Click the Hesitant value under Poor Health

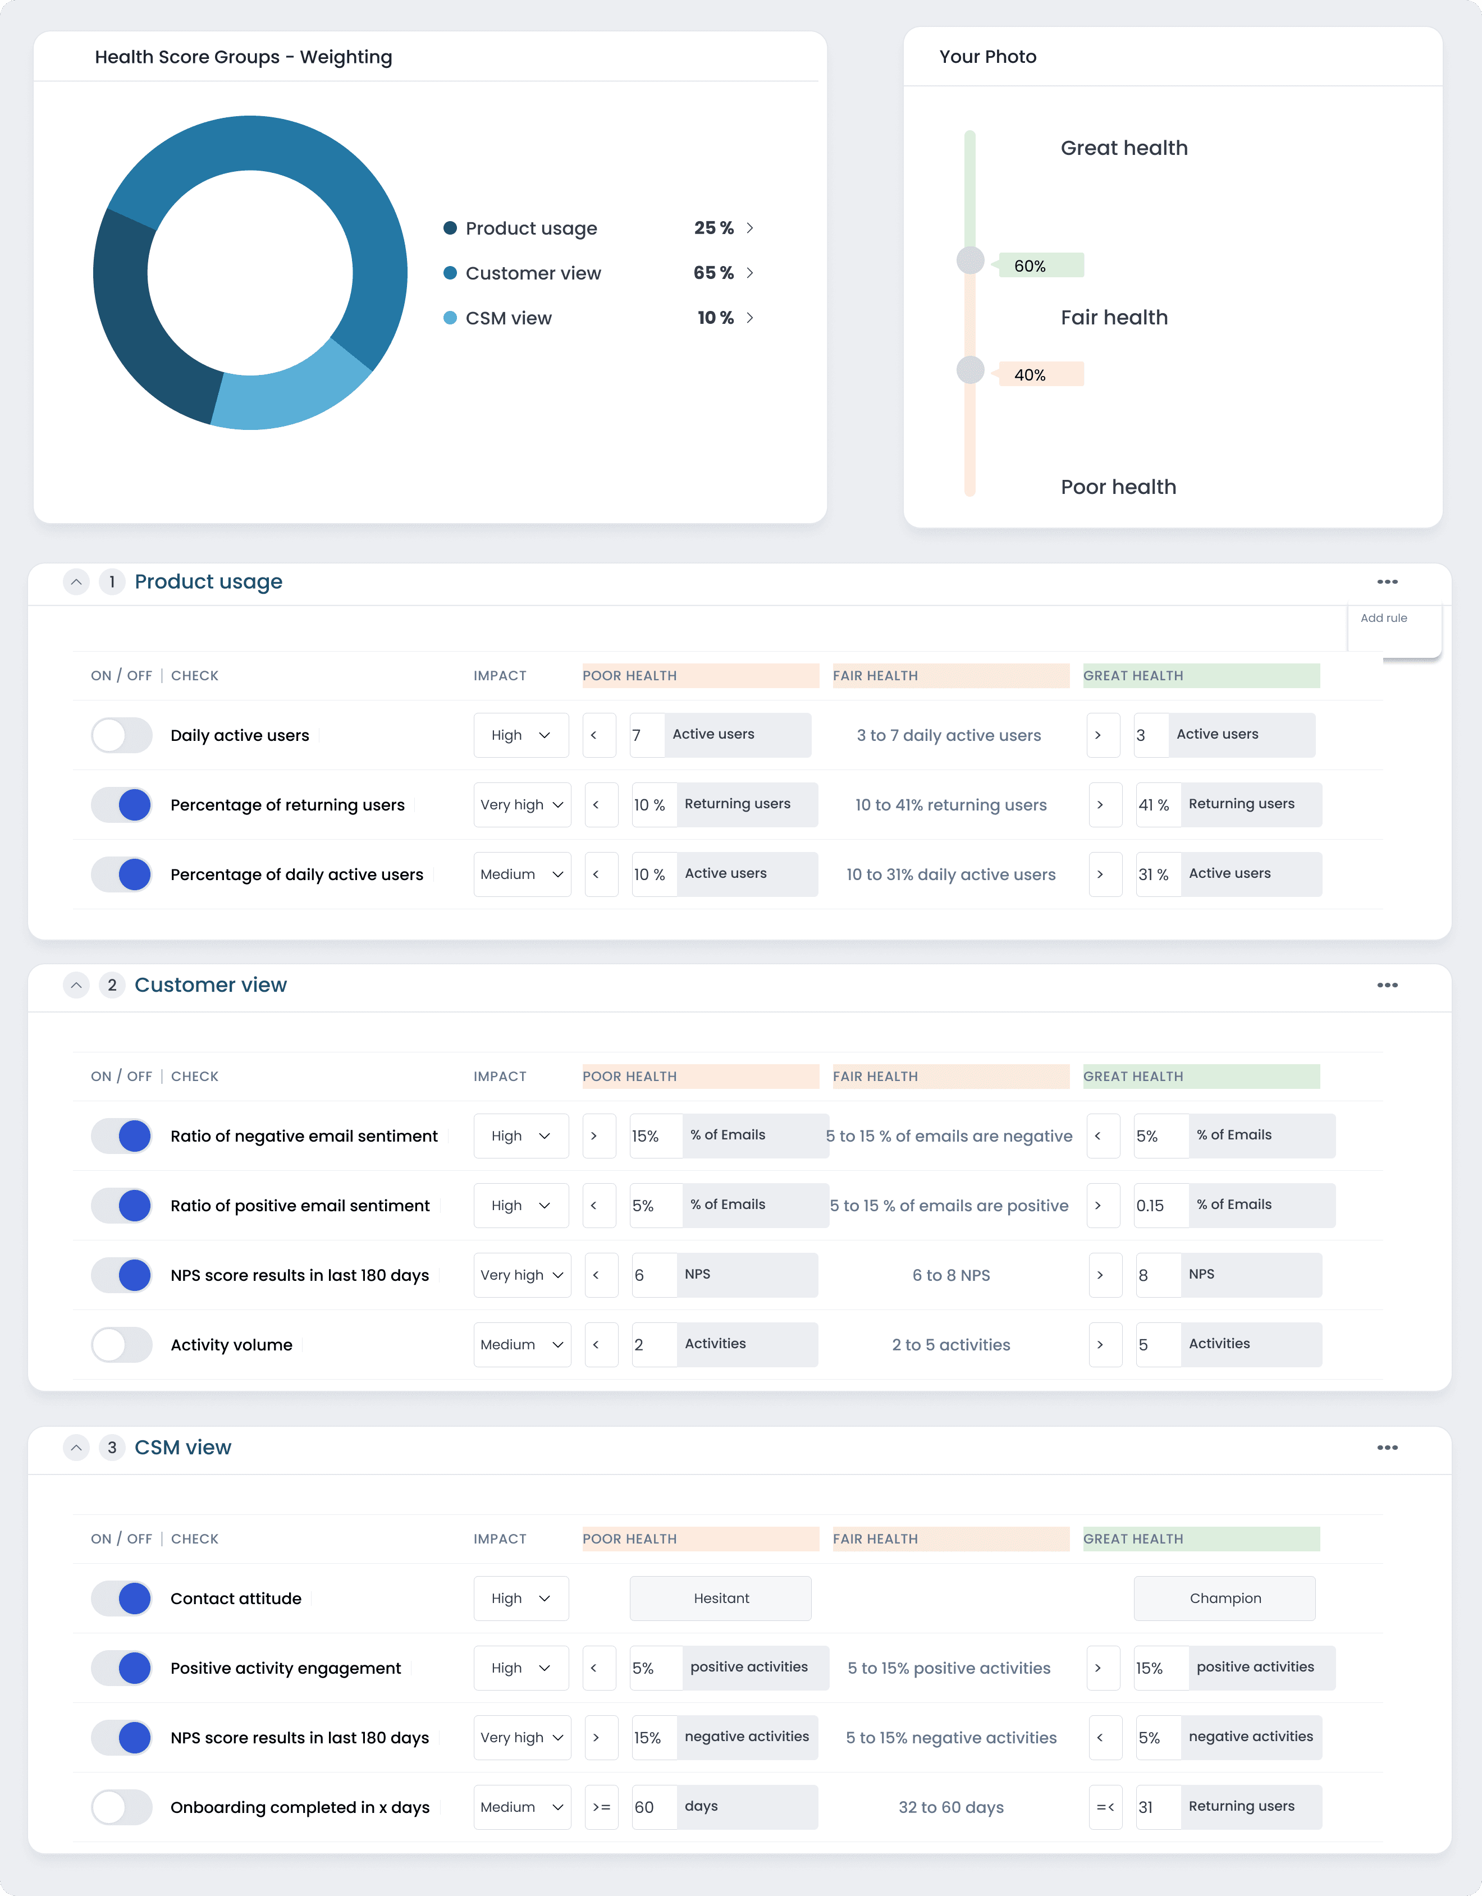point(720,1597)
